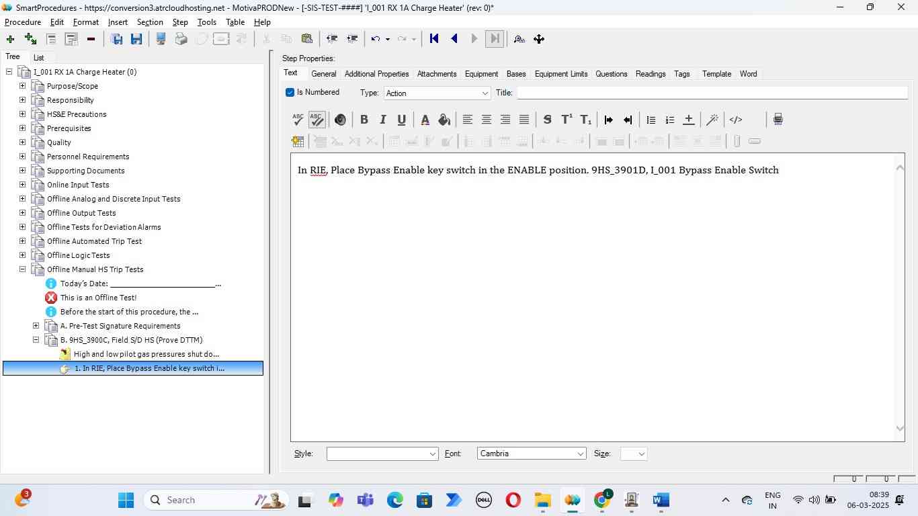Open the fill color paint bucket

444,120
